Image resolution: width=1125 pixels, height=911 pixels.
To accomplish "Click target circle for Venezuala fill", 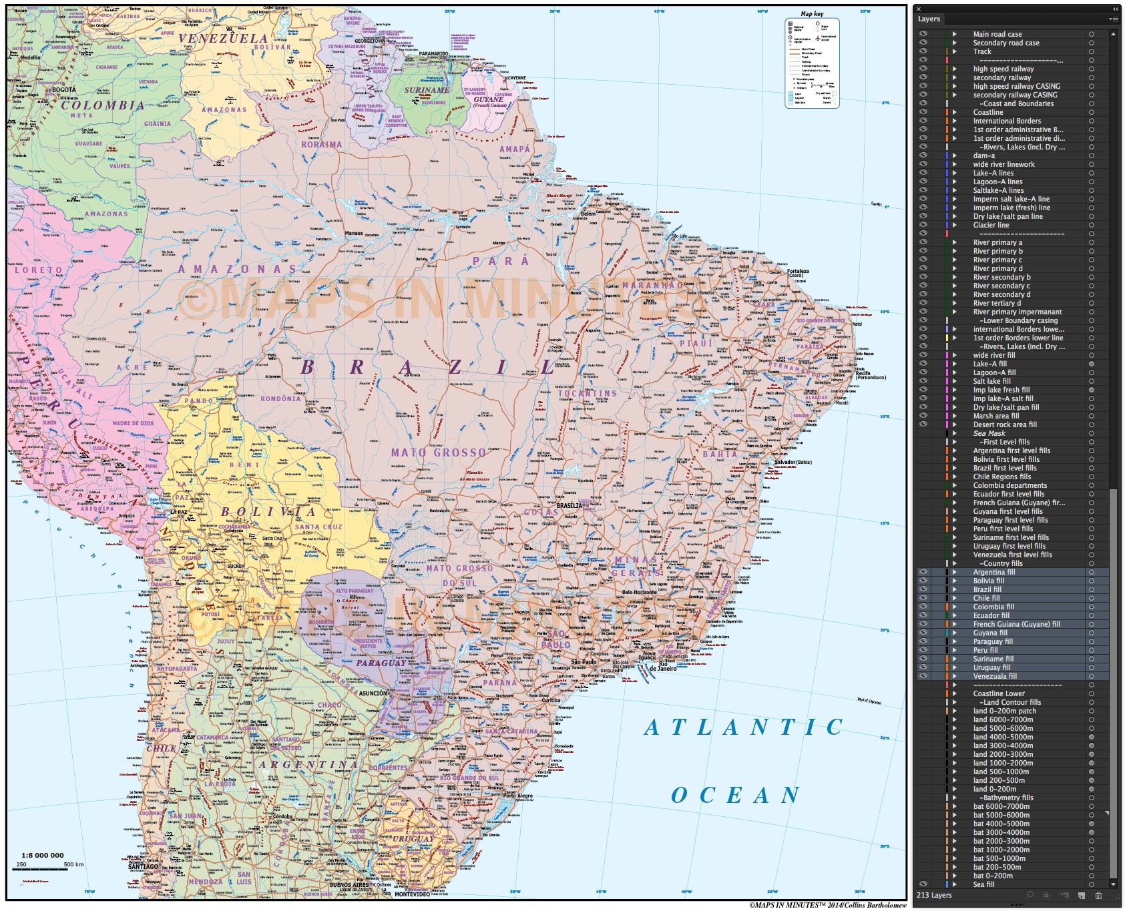I will [1092, 676].
